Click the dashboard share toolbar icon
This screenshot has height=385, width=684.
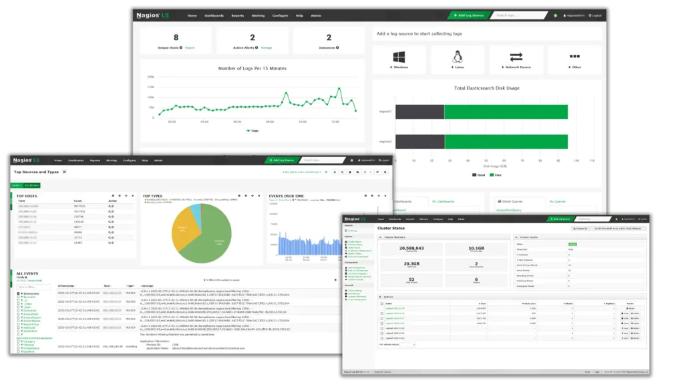pos(377,172)
